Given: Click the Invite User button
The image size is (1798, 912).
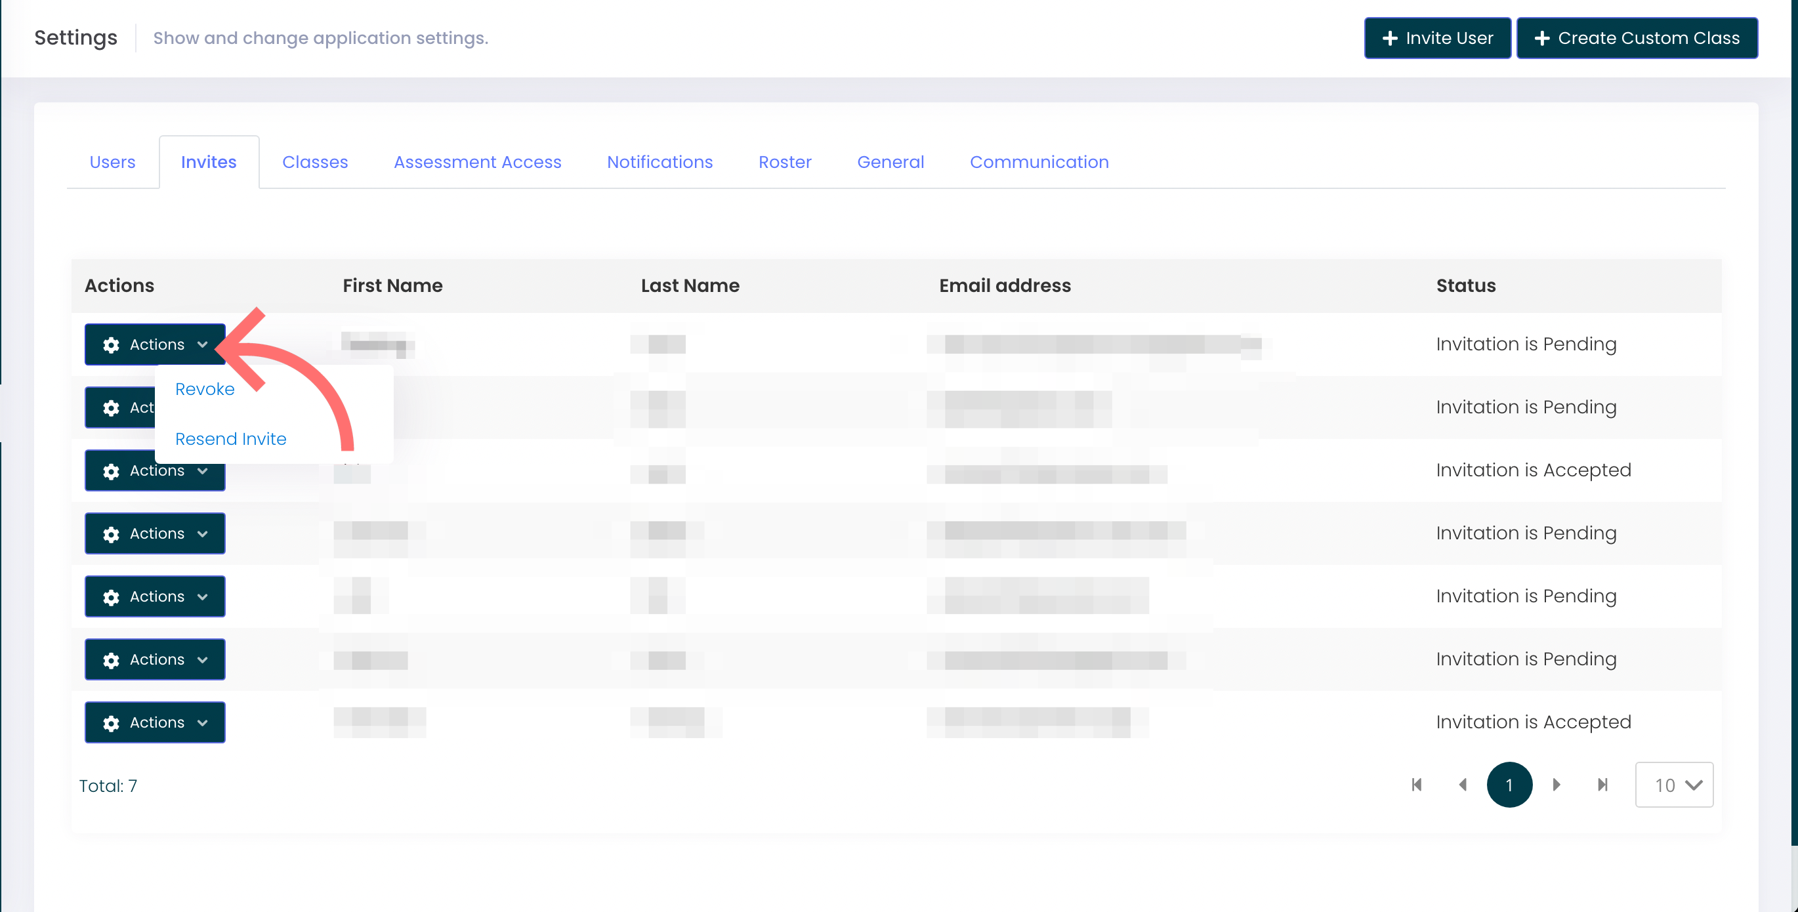Looking at the screenshot, I should (x=1437, y=37).
